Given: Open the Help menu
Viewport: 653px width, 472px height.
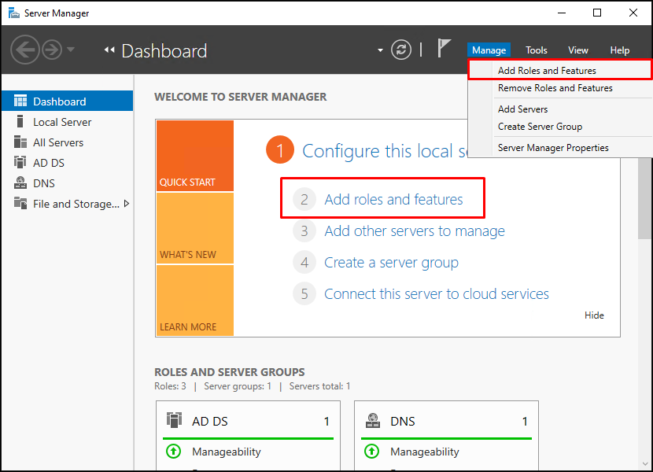Looking at the screenshot, I should pyautogui.click(x=620, y=50).
